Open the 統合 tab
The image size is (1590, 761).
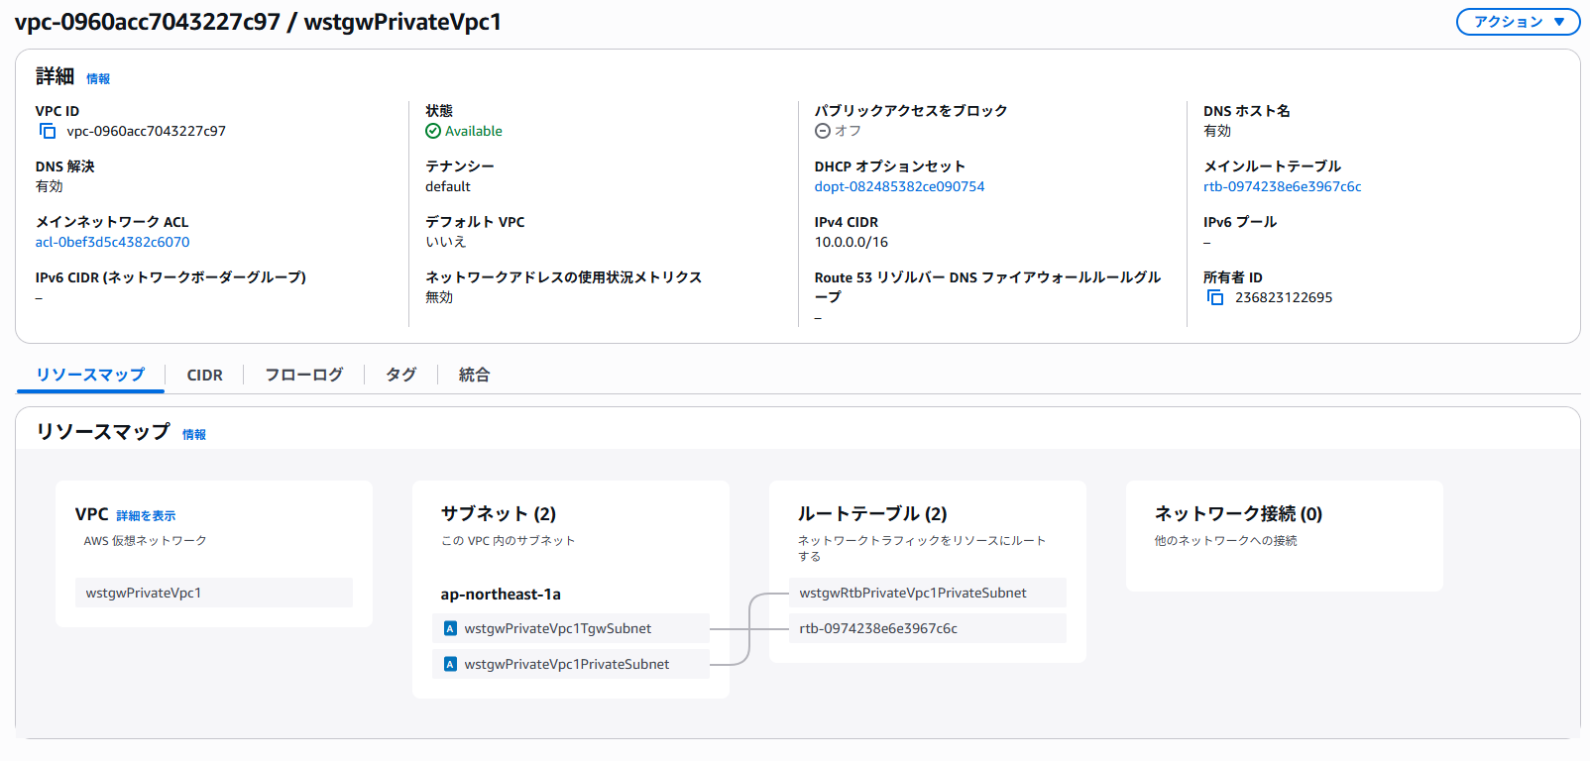tap(474, 375)
